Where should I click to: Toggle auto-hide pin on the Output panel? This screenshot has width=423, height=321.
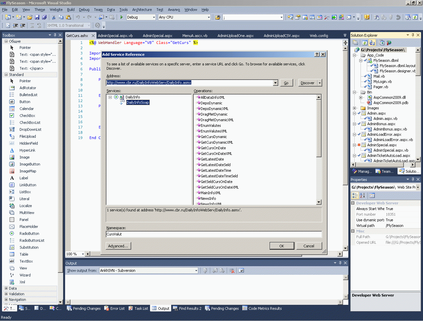(x=340, y=263)
